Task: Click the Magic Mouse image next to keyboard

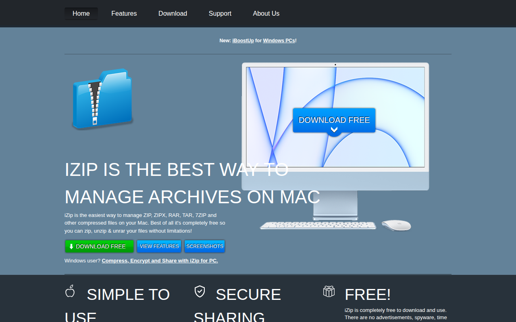Action: click(396, 225)
